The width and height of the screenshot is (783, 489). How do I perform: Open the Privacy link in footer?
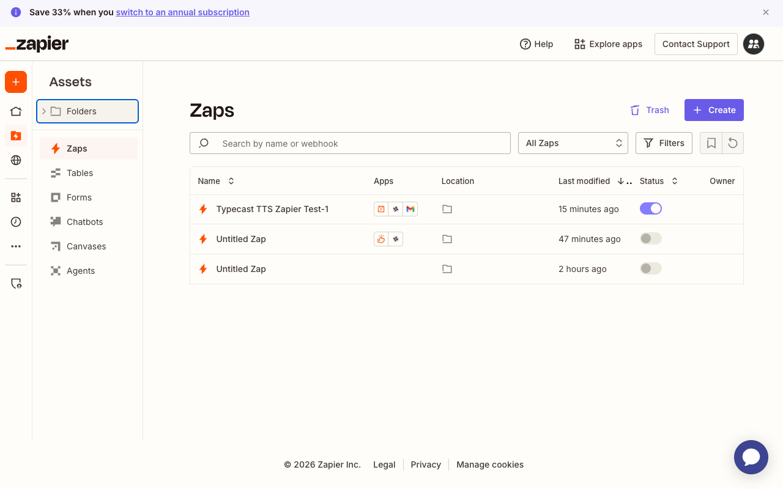tap(426, 465)
